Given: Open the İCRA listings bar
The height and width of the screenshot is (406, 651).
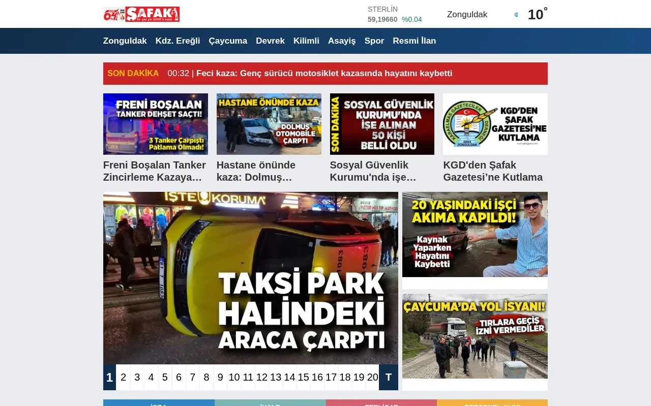Looking at the screenshot, I should (x=159, y=403).
